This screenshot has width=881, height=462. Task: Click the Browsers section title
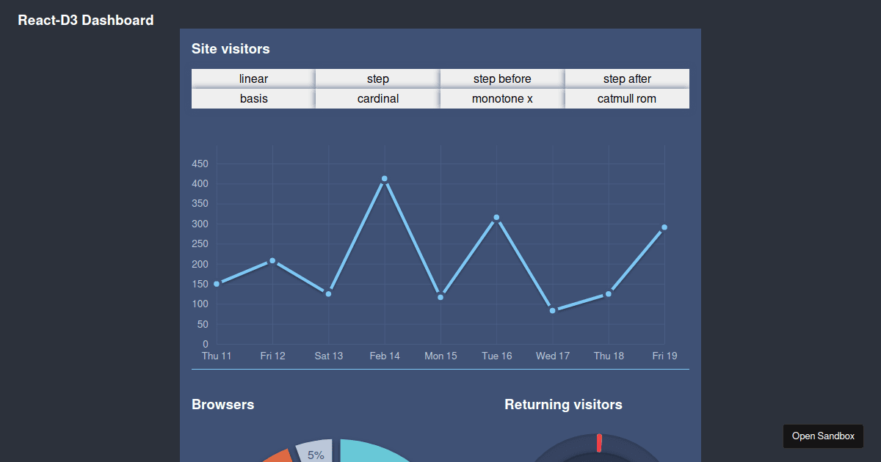222,404
